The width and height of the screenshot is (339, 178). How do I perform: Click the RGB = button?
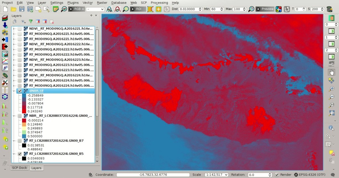76,9
